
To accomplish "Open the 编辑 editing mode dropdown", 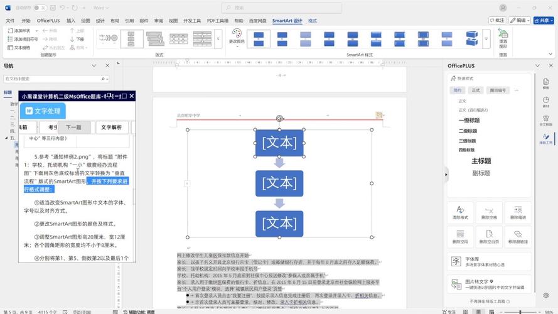I will click(x=520, y=20).
